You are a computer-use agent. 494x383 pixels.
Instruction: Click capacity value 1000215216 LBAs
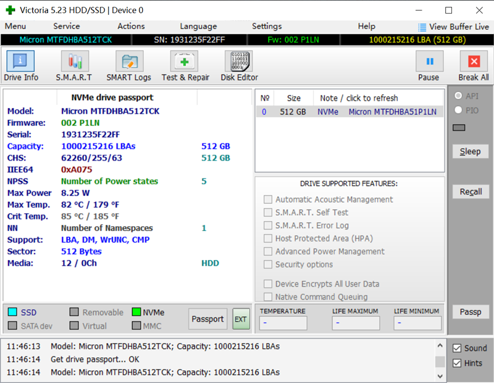98,146
